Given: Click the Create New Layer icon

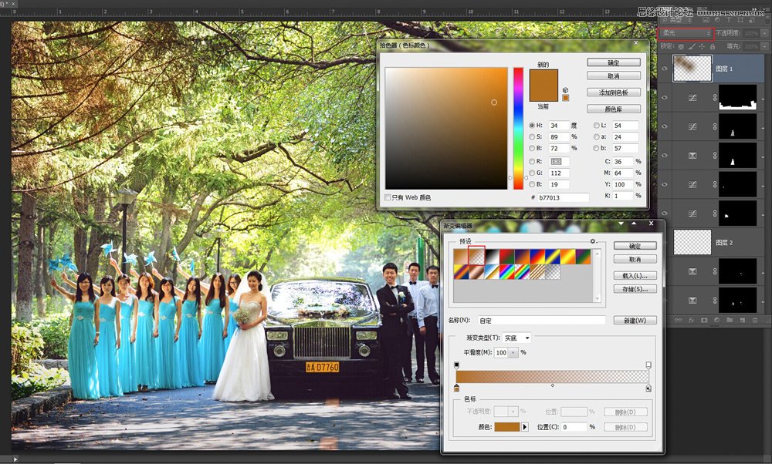Looking at the screenshot, I should [x=743, y=320].
